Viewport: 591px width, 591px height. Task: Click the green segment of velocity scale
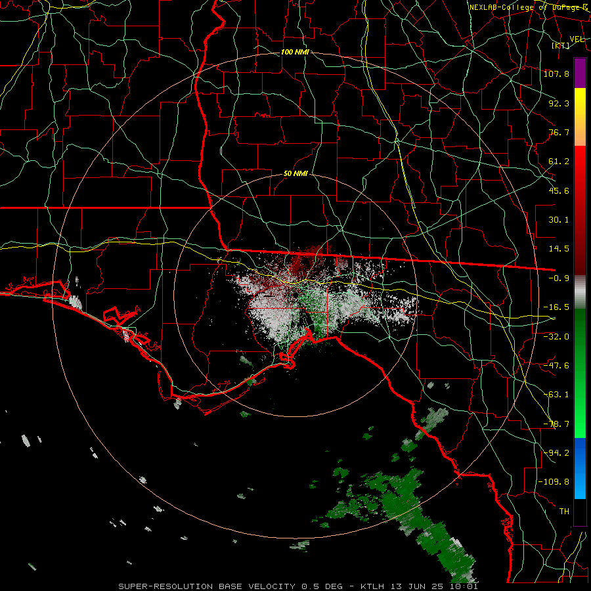(580, 373)
